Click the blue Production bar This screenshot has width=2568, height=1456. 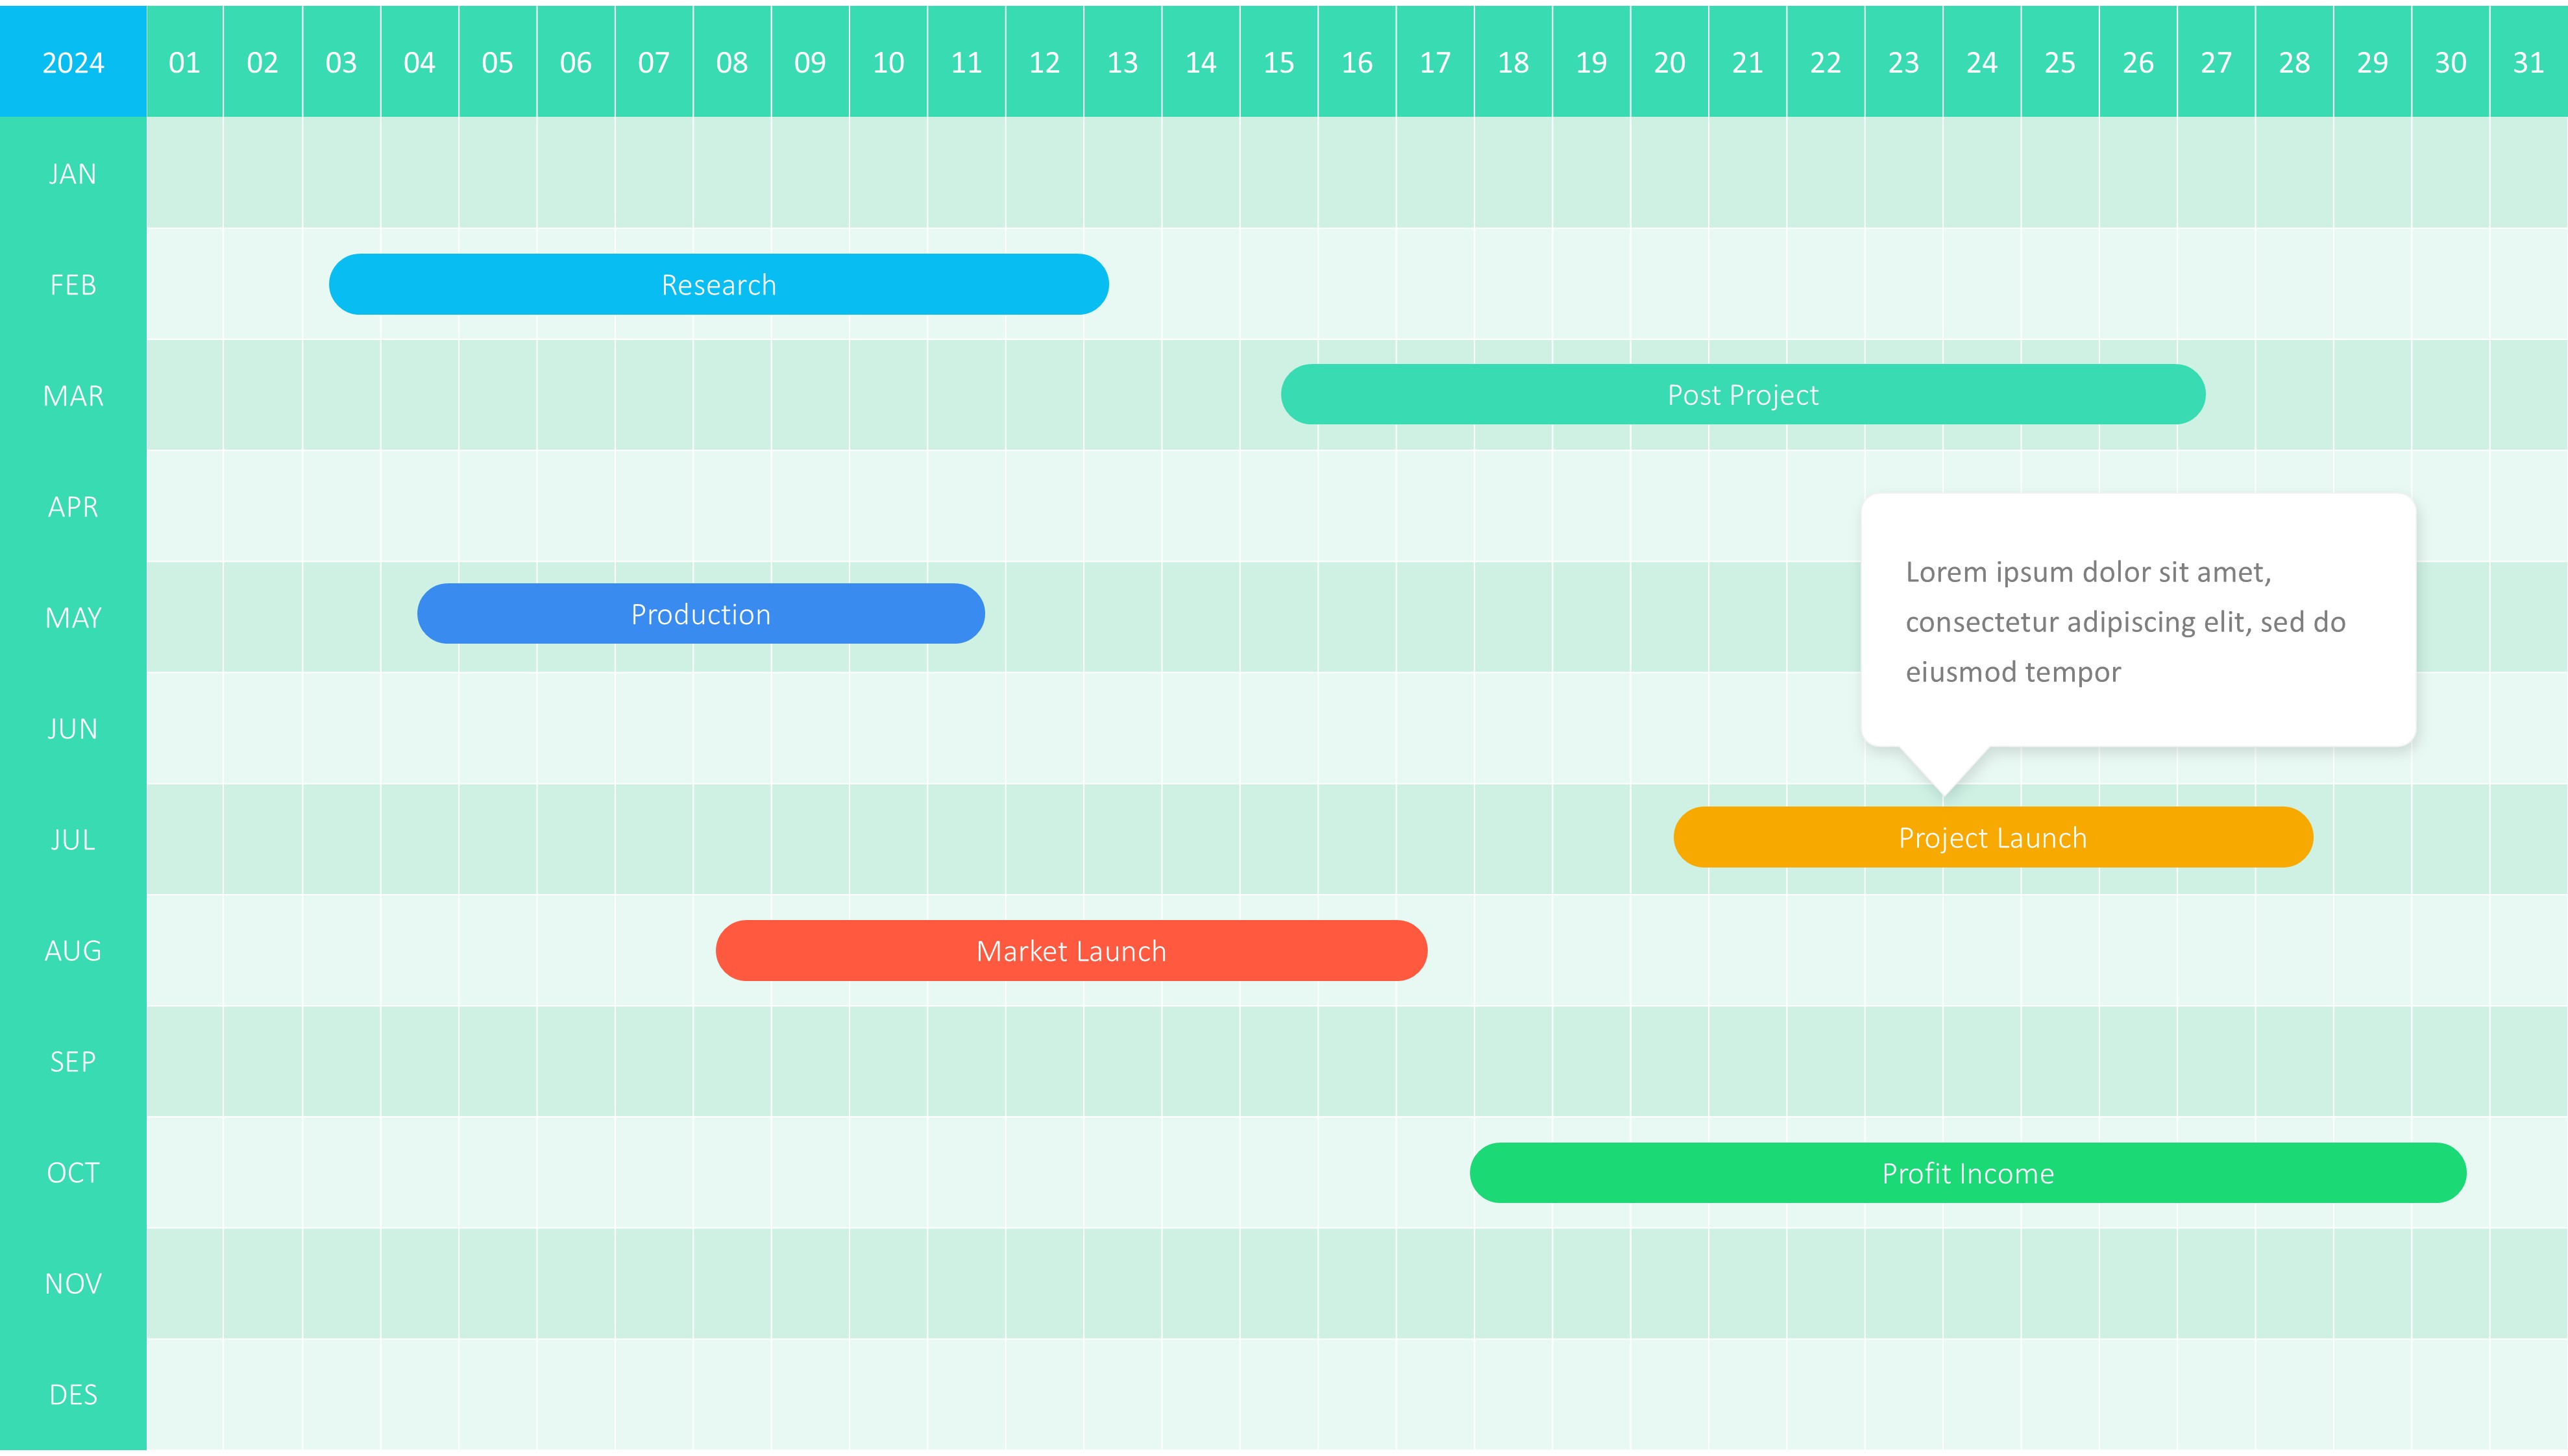pos(700,614)
